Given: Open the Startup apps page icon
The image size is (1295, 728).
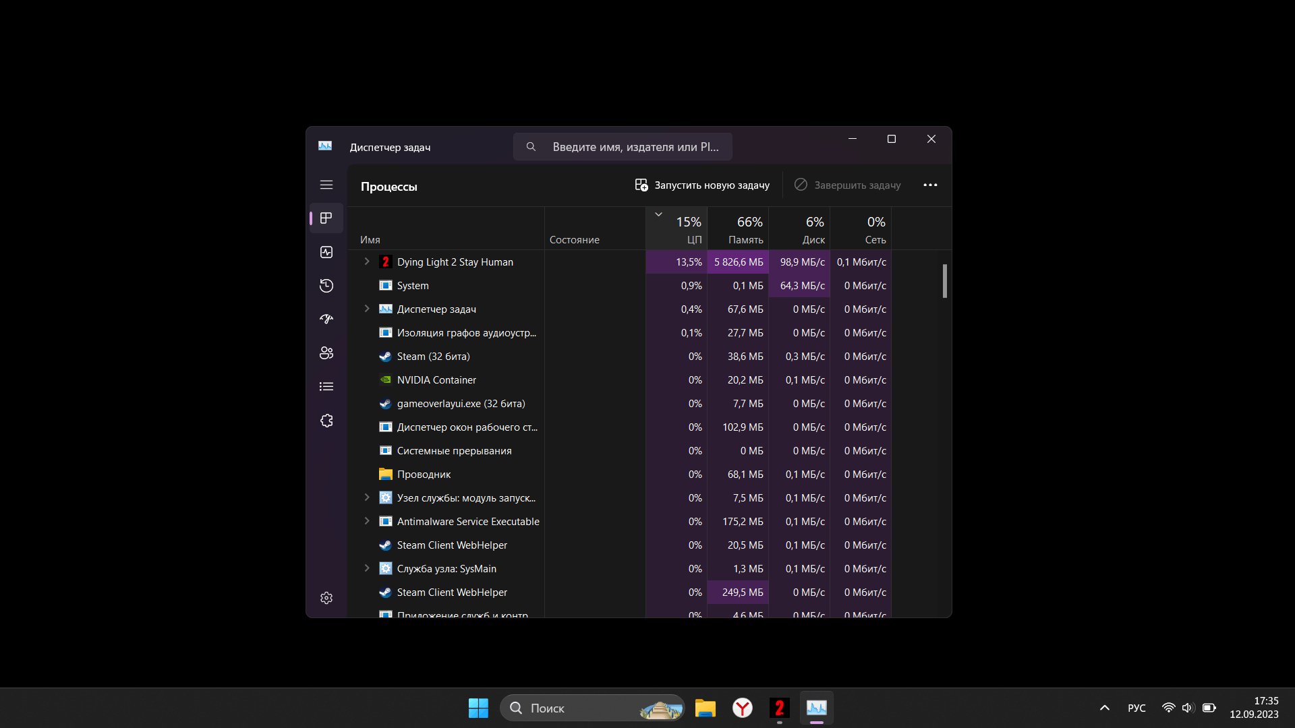Looking at the screenshot, I should (x=326, y=320).
